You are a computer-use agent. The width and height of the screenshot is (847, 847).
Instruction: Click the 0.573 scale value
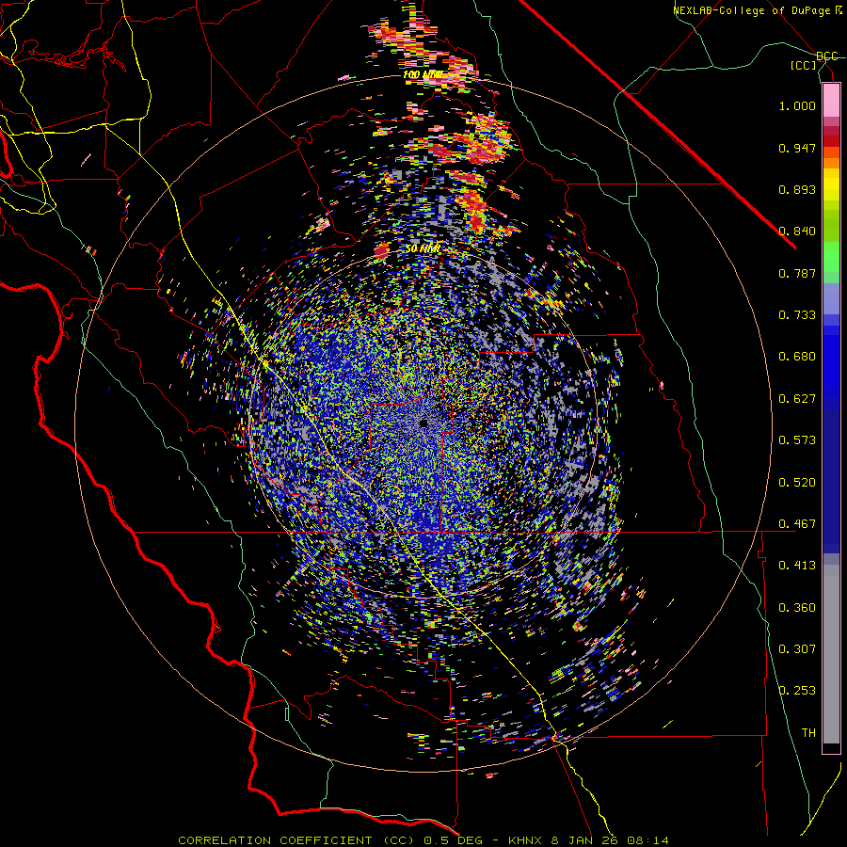(797, 440)
